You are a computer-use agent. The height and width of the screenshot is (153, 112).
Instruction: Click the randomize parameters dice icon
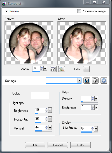(95, 81)
